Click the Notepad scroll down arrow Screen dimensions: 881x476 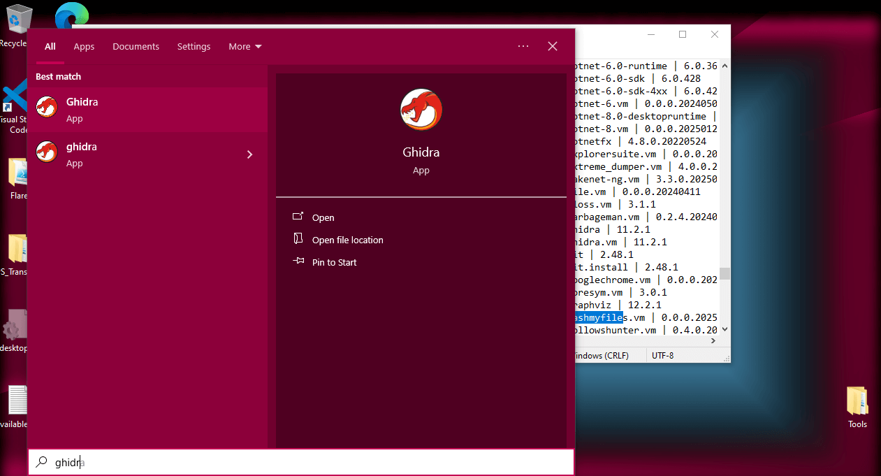click(725, 329)
